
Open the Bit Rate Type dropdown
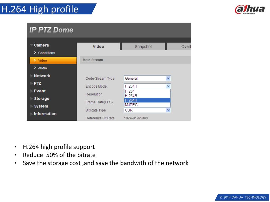(x=147, y=110)
